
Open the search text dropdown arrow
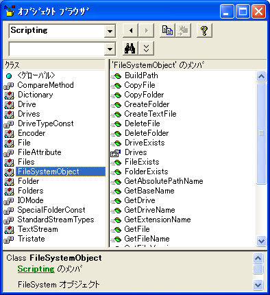pos(110,49)
